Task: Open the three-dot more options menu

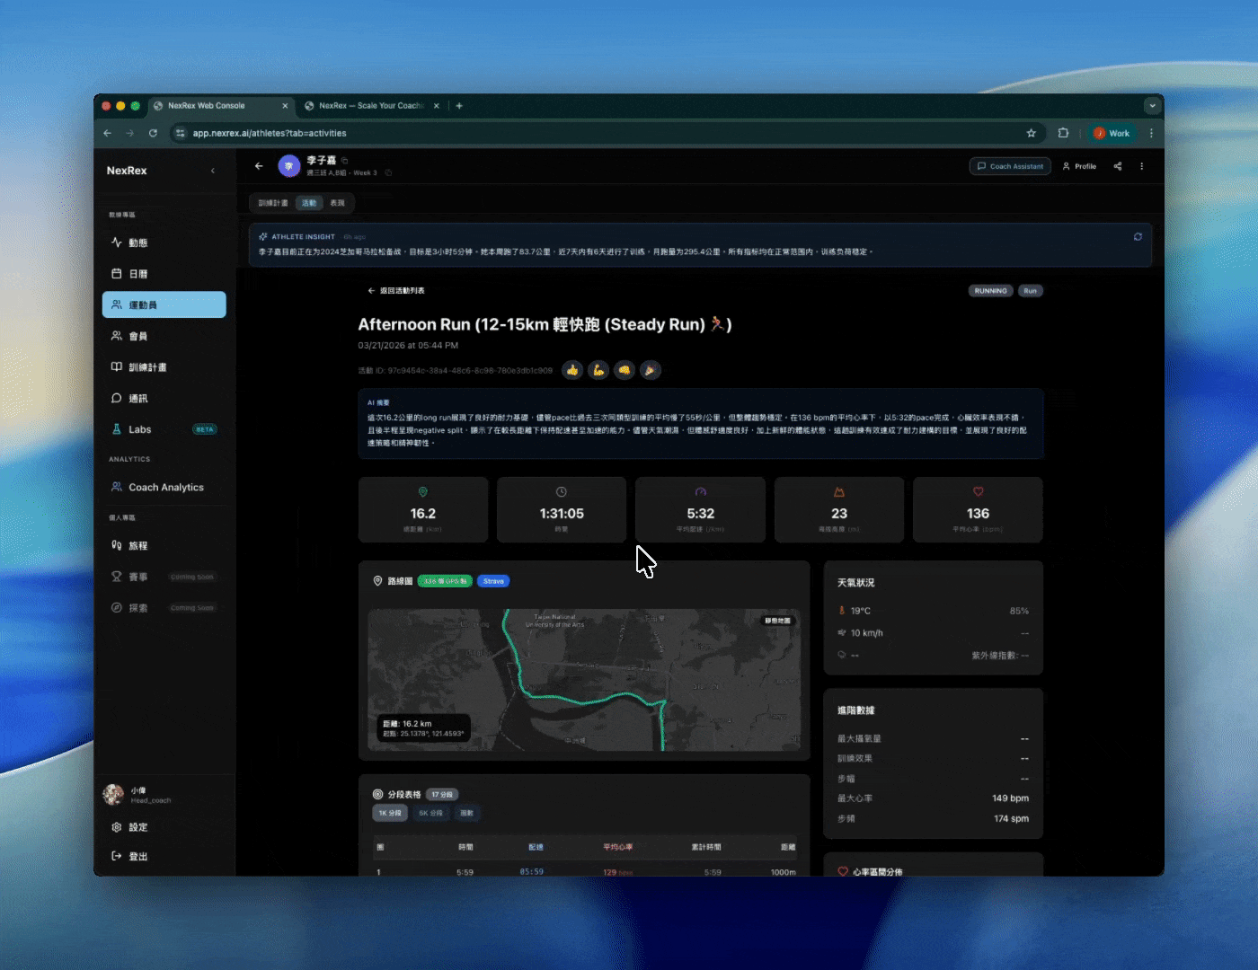Action: [x=1142, y=166]
